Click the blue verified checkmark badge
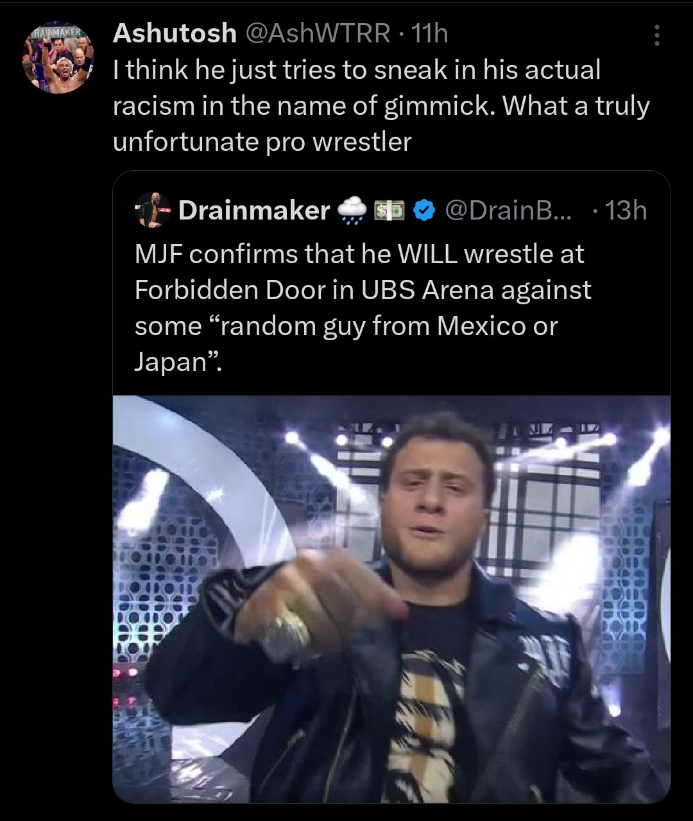 [424, 210]
